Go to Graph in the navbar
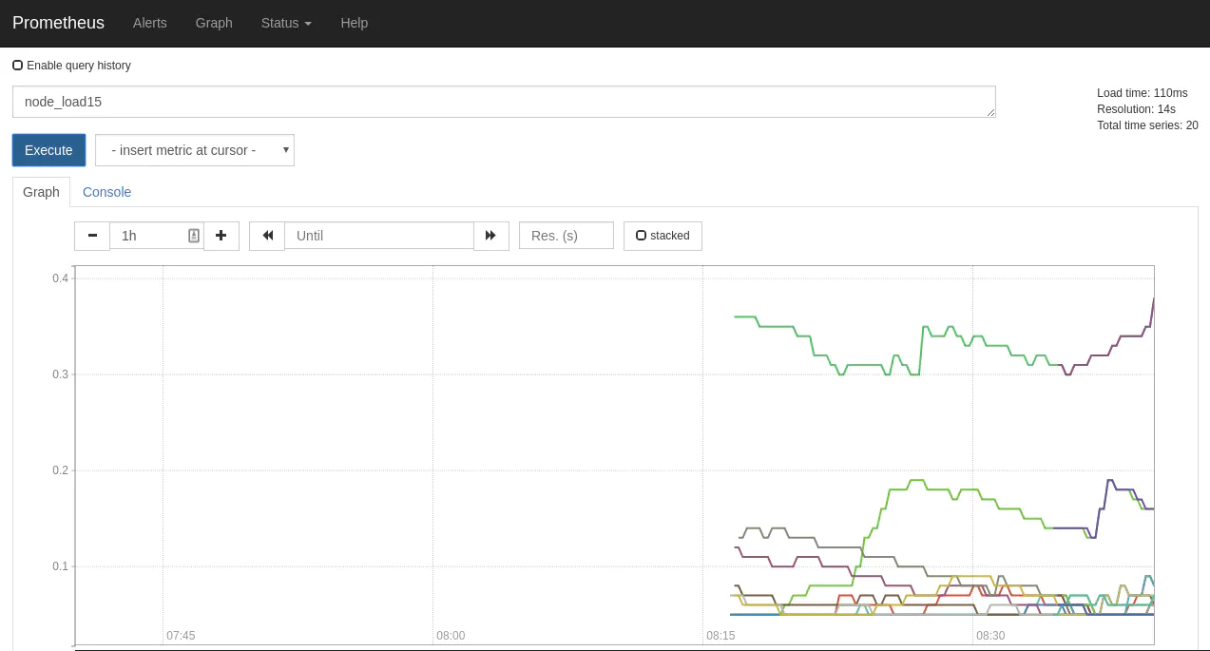Image resolution: width=1210 pixels, height=651 pixels. tap(214, 23)
